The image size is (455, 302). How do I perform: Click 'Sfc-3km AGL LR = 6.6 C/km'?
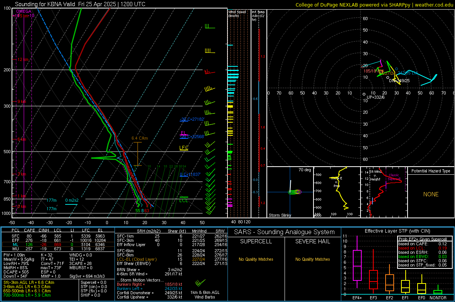point(29,282)
